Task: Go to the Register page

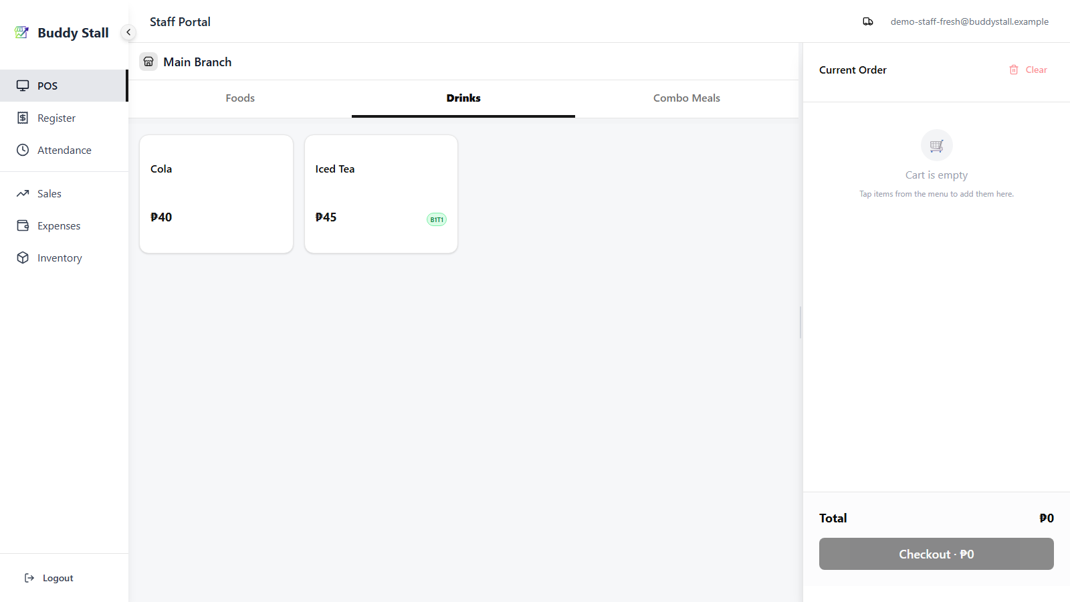Action: click(x=64, y=118)
